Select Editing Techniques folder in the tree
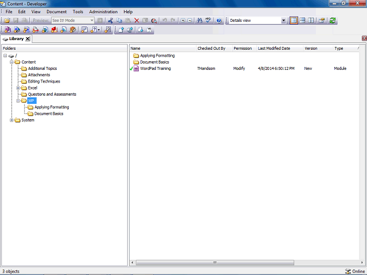 point(44,81)
